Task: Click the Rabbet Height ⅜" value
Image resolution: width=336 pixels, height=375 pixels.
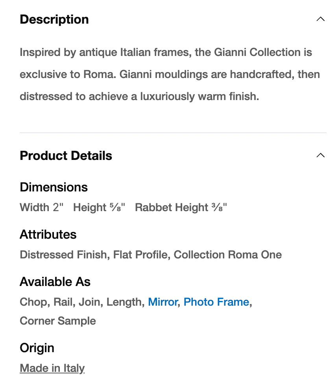Action: (x=181, y=208)
